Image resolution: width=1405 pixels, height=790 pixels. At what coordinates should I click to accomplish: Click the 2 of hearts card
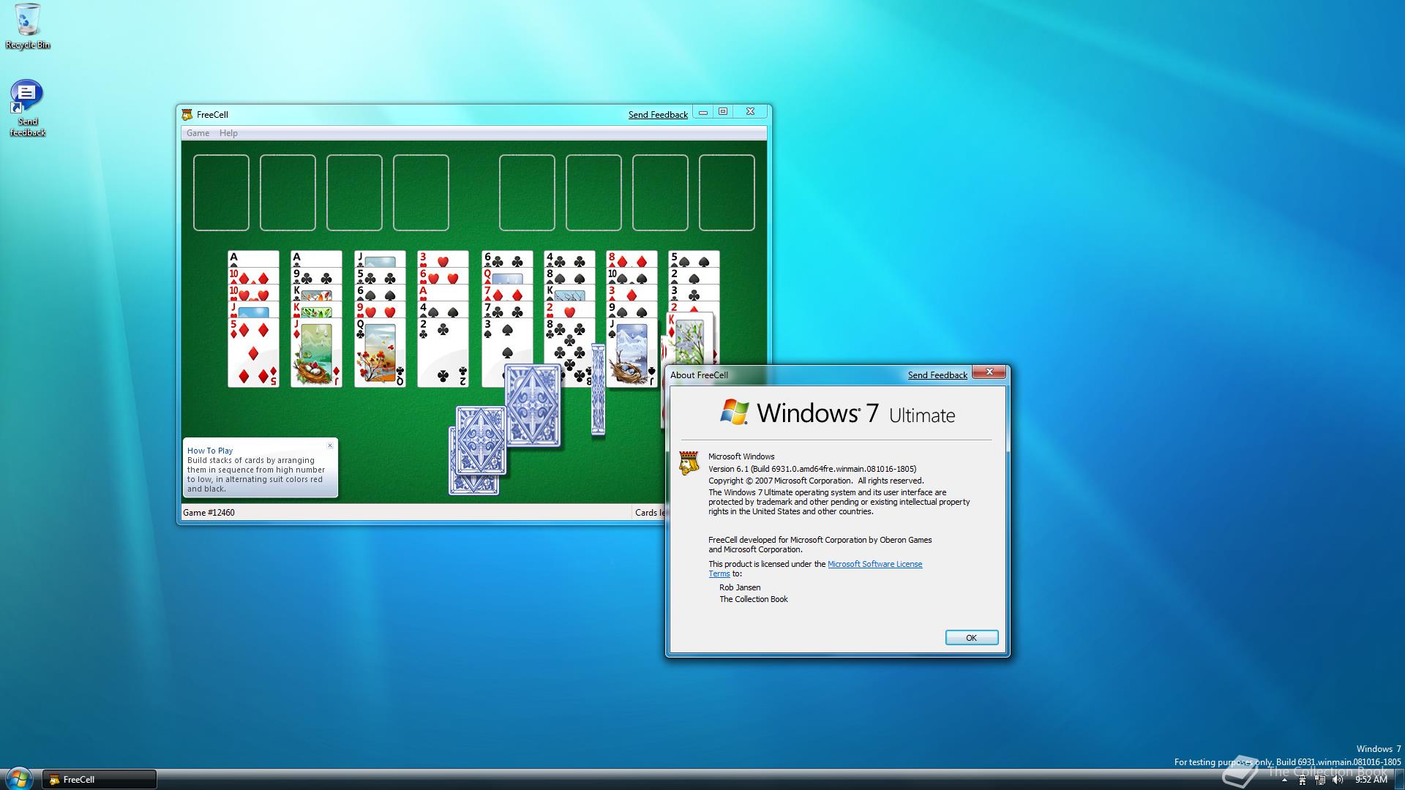click(x=569, y=309)
